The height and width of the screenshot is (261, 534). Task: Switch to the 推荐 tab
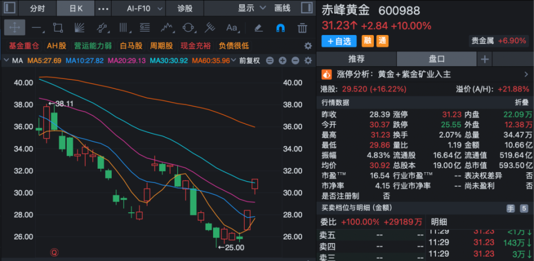(356, 59)
